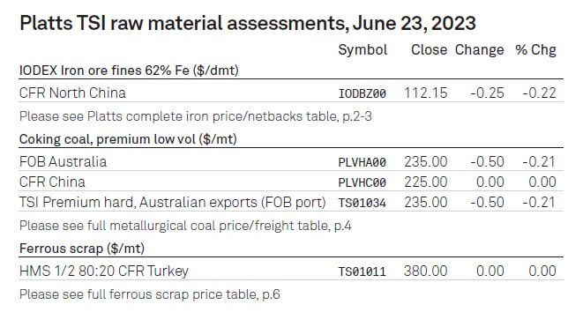Click the IODEX Iron ore fines section heading

129,71
